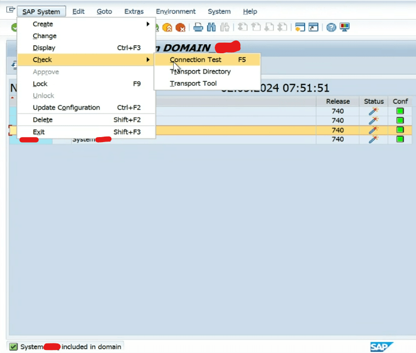Image resolution: width=416 pixels, height=353 pixels.
Task: Select Connection Test from Check submenu
Action: pos(207,60)
